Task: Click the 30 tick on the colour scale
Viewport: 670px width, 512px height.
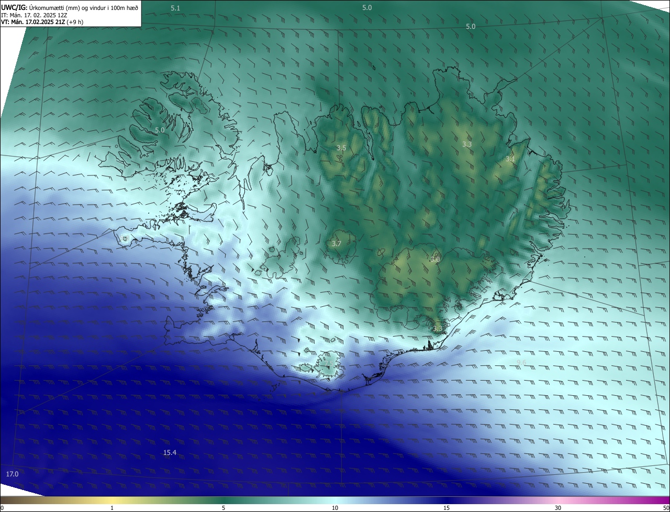Action: click(558, 508)
